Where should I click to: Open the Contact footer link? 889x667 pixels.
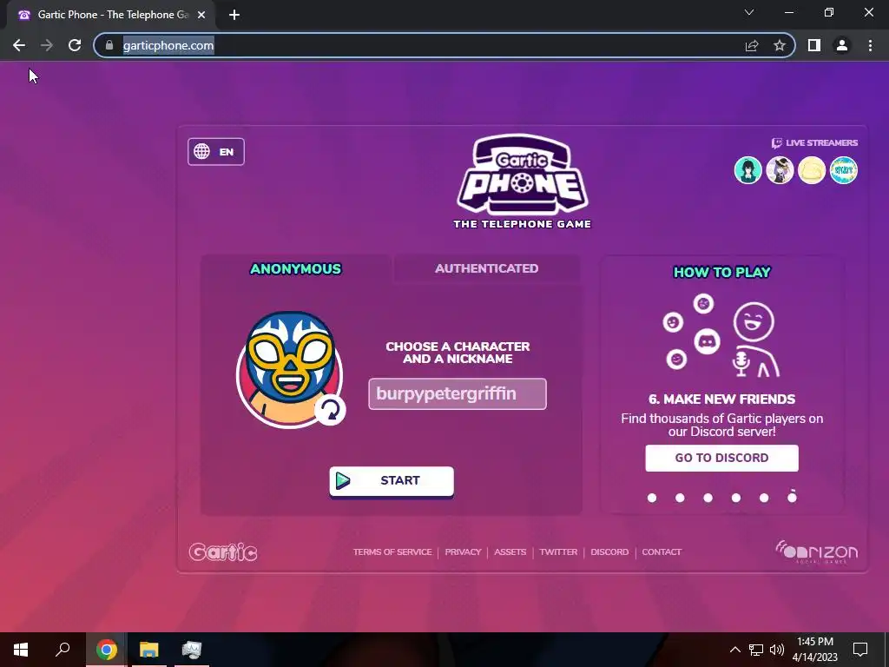[x=662, y=551]
